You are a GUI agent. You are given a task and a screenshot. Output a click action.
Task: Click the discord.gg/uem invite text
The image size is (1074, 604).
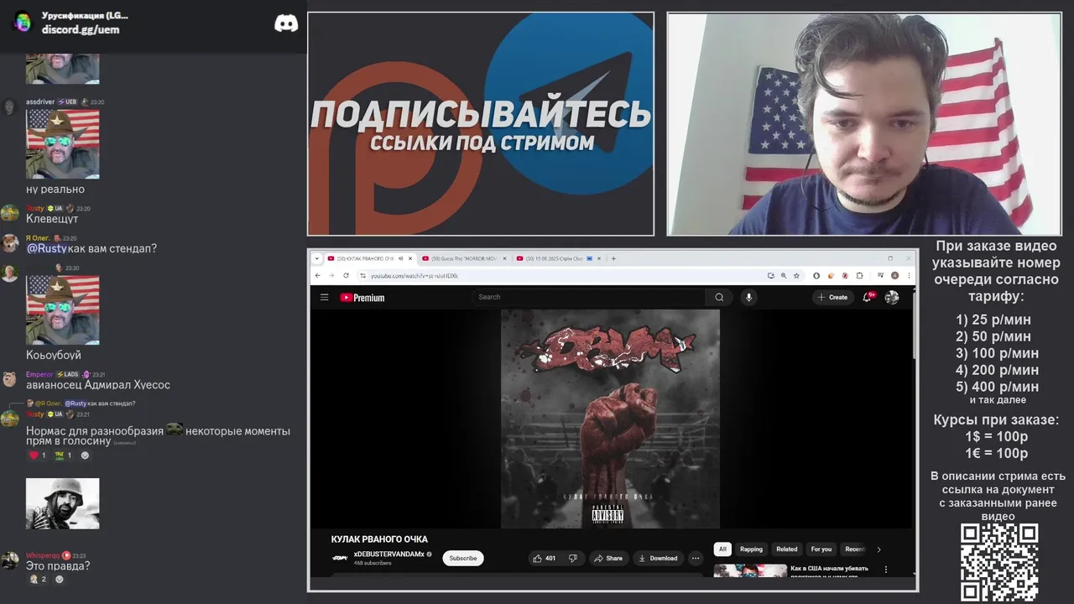[x=81, y=29]
